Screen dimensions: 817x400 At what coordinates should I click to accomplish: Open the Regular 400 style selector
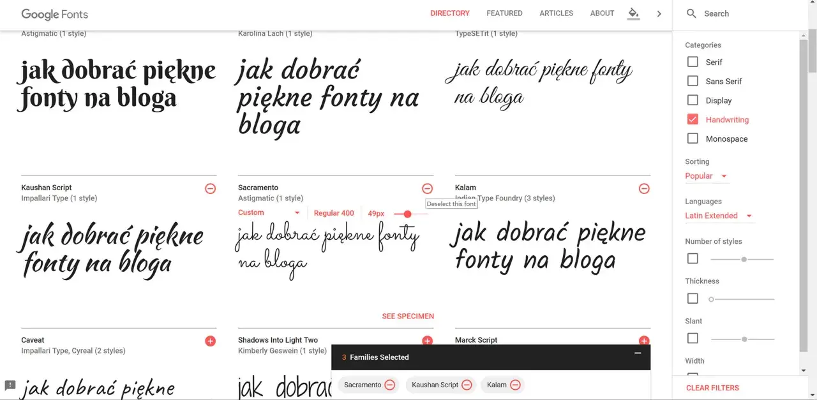tap(334, 213)
